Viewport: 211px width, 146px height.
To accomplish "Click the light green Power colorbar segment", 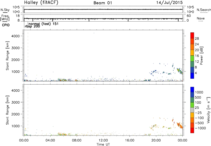I will pyautogui.click(x=192, y=59).
